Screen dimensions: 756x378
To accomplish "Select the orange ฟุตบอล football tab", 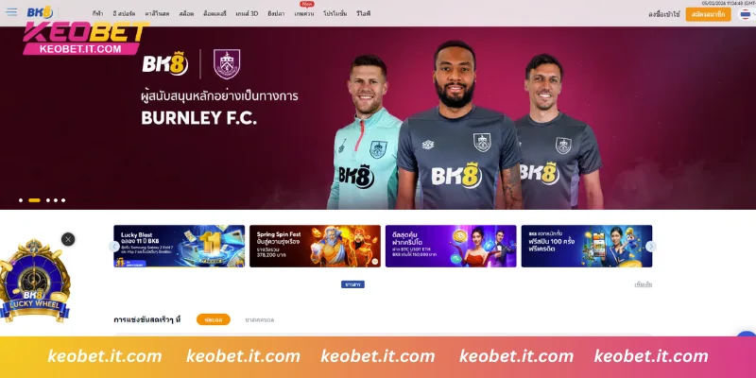I will point(214,319).
